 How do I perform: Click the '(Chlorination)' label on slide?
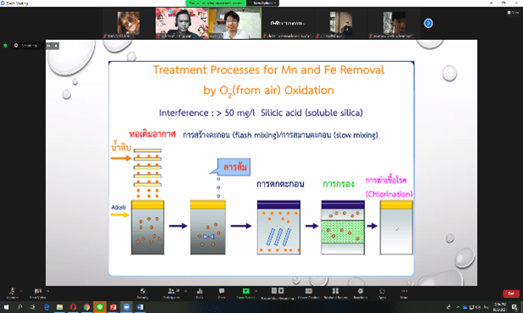coord(389,194)
